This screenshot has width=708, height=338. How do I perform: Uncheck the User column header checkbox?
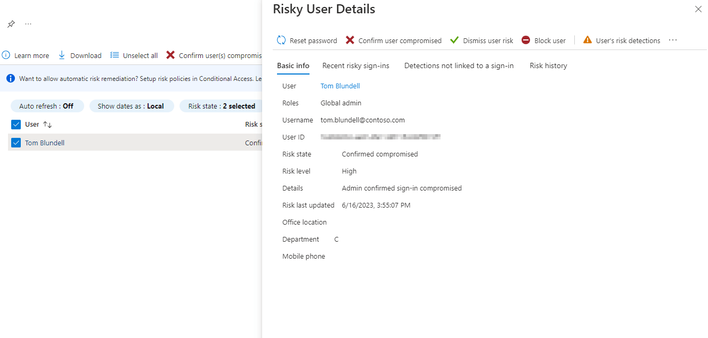click(16, 124)
